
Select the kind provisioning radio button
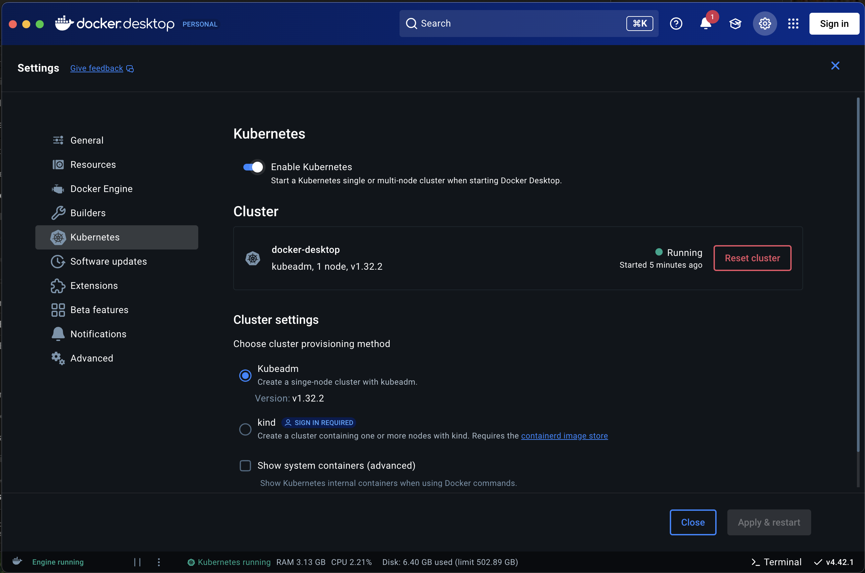(x=245, y=429)
